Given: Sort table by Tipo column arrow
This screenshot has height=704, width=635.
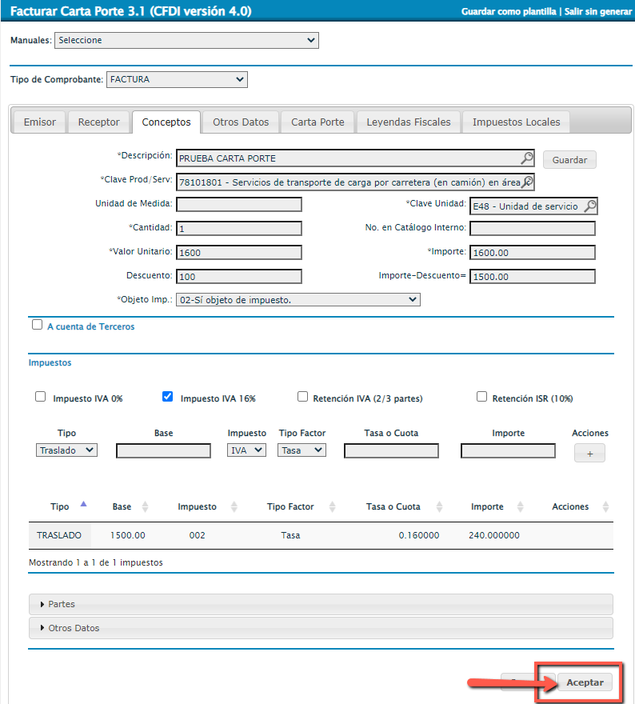Looking at the screenshot, I should [83, 505].
